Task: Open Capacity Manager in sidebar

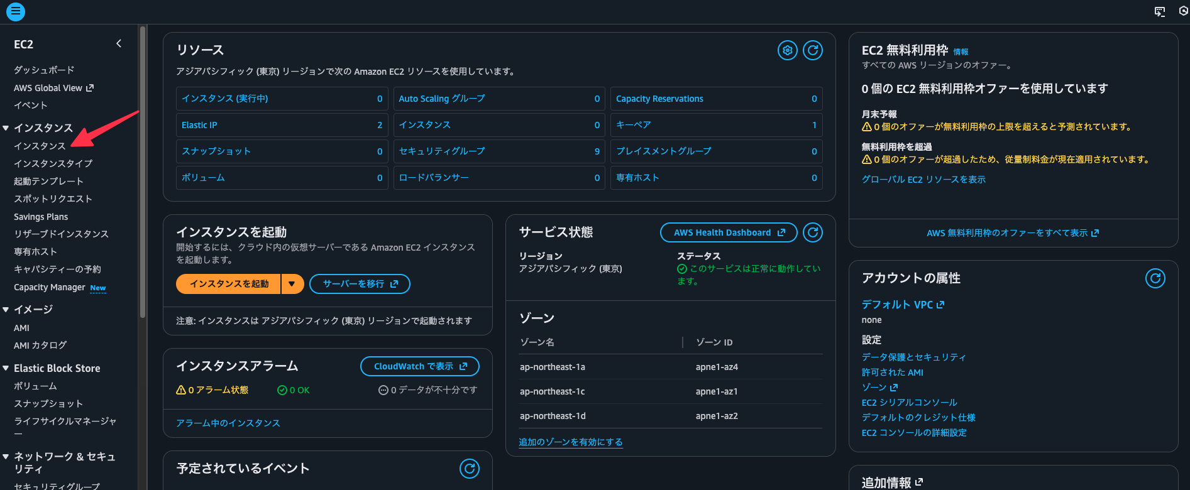Action: pyautogui.click(x=50, y=287)
